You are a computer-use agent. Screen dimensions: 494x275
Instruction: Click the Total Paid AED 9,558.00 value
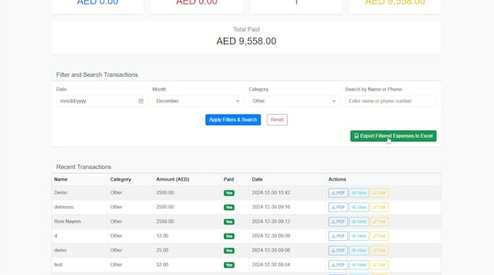click(x=246, y=41)
